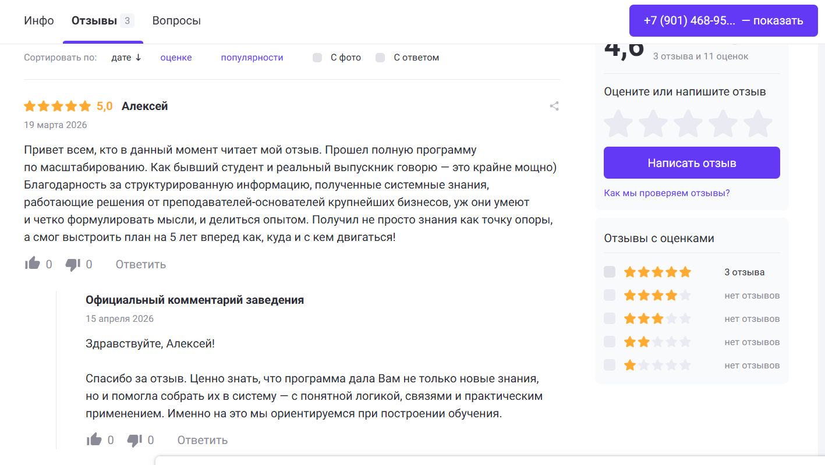
Task: Filter reviews by five-star checkbox
Action: pyautogui.click(x=610, y=272)
